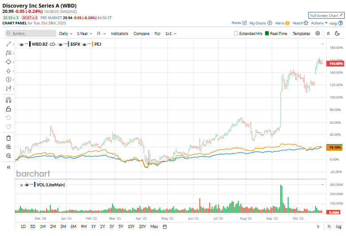Collapse the chart header with double chevron
Image resolution: width=346 pixels, height=236 pixels.
point(328,33)
